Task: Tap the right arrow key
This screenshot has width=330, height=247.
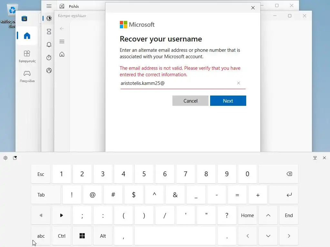Action: click(x=289, y=236)
